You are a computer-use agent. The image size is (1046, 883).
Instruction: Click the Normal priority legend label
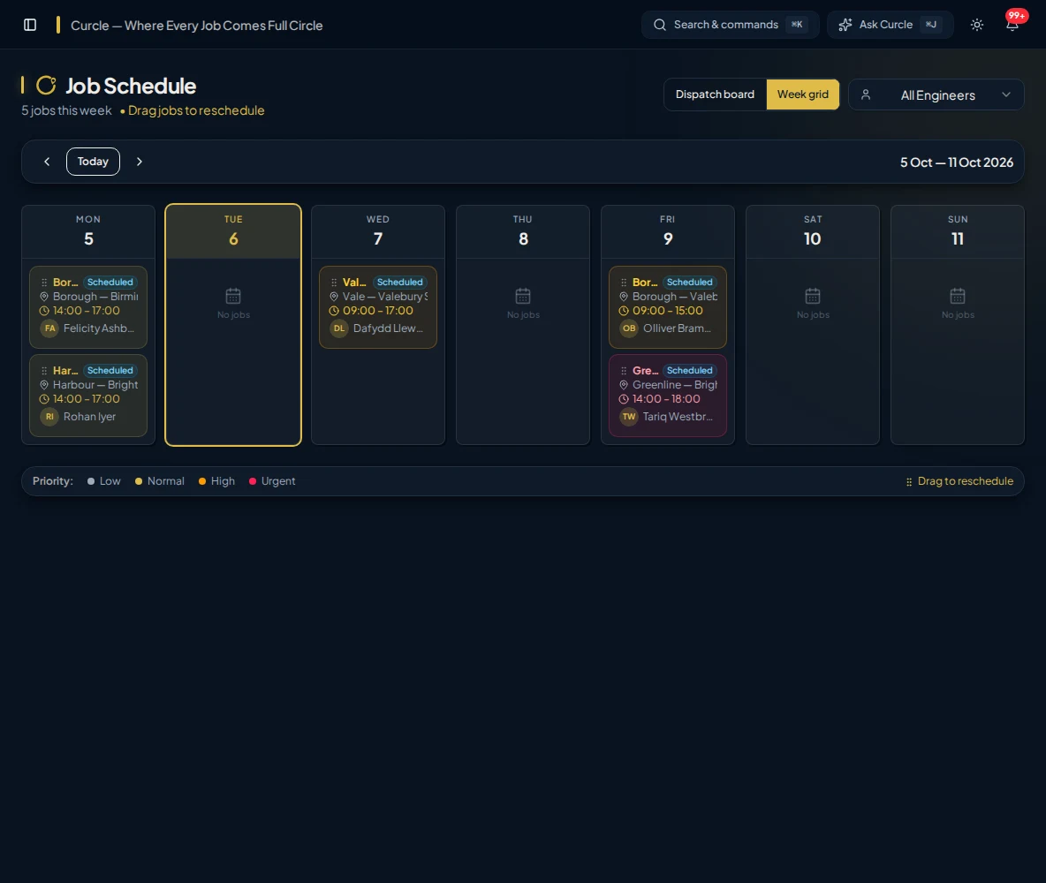[165, 481]
